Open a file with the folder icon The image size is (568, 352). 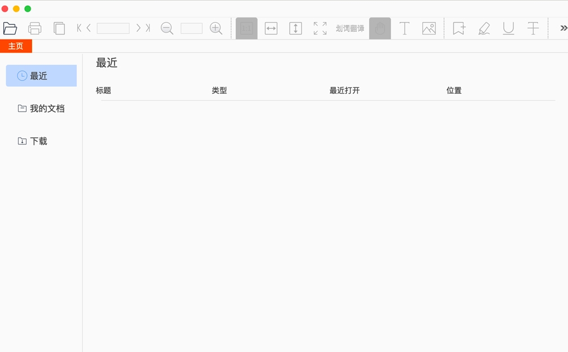pos(10,27)
